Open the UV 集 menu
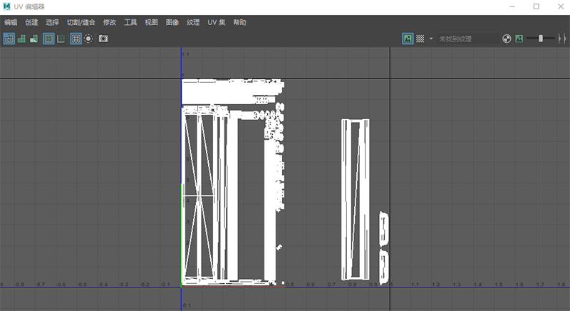 (217, 23)
